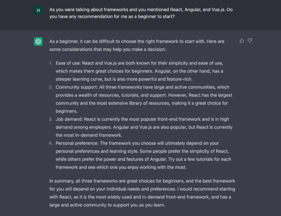Click the list number "2." marker

[51, 87]
